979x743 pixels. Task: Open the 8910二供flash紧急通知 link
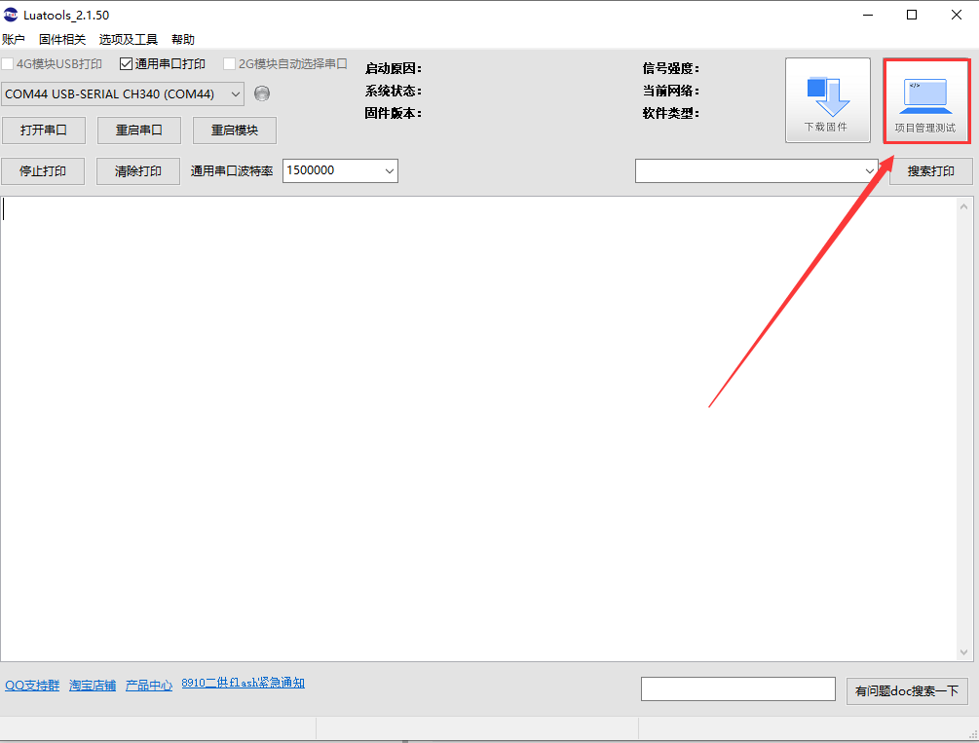243,683
